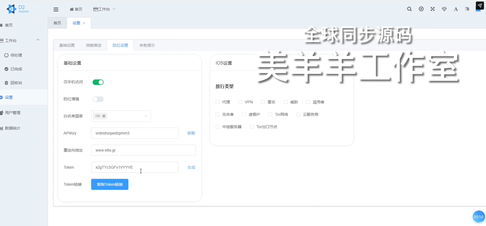Click the hamburger menu collapse icon

56,9
